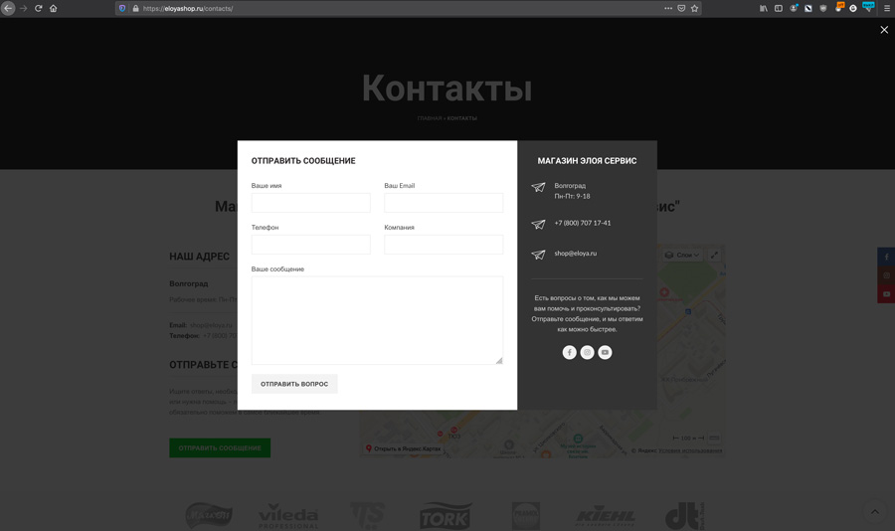Open Instagram from right side tab

pos(886,275)
